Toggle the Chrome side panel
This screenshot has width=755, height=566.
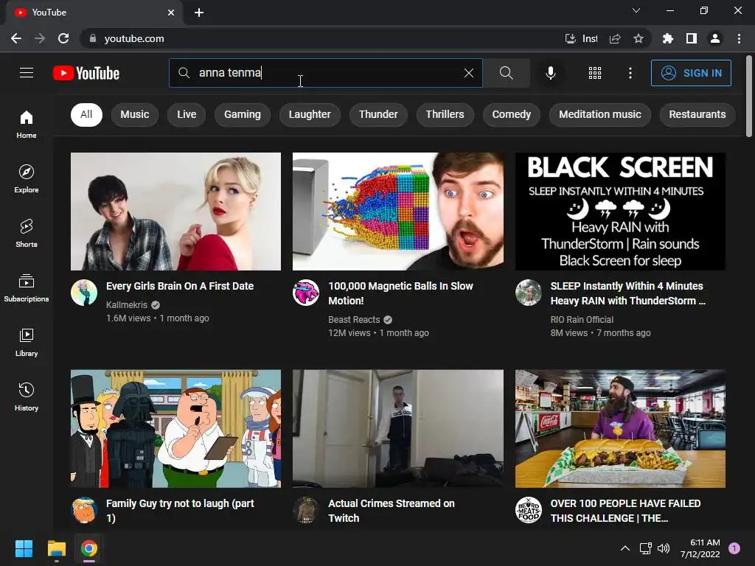[692, 38]
